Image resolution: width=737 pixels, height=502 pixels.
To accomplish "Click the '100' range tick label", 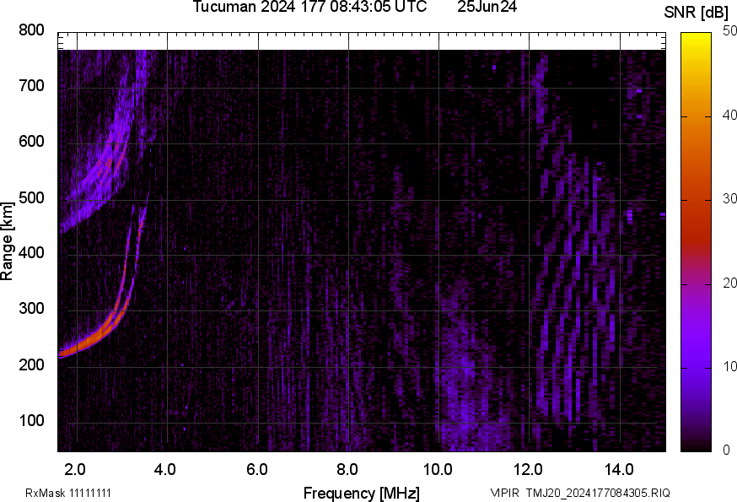I will coord(31,420).
